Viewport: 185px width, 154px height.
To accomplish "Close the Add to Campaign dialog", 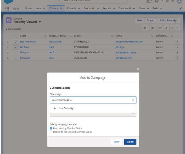I will click(x=138, y=69).
